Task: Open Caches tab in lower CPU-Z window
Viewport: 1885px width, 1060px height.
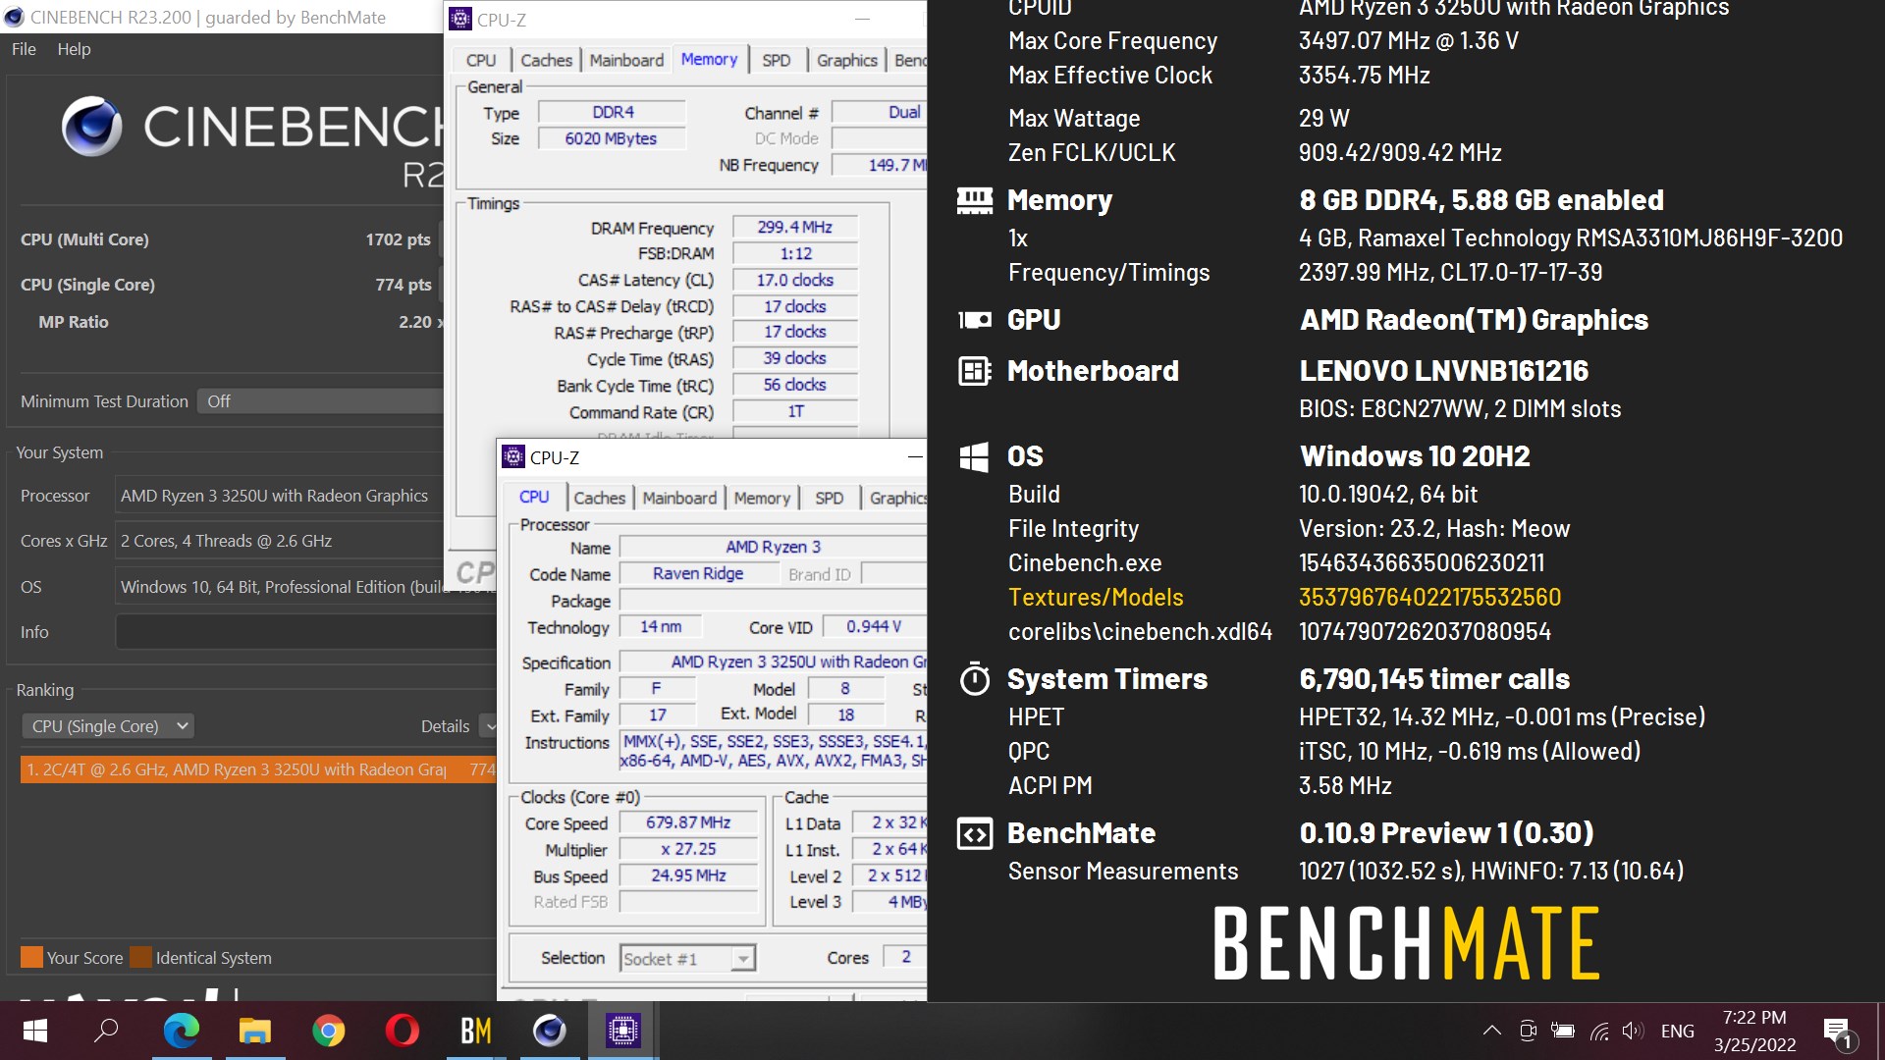Action: pos(599,498)
